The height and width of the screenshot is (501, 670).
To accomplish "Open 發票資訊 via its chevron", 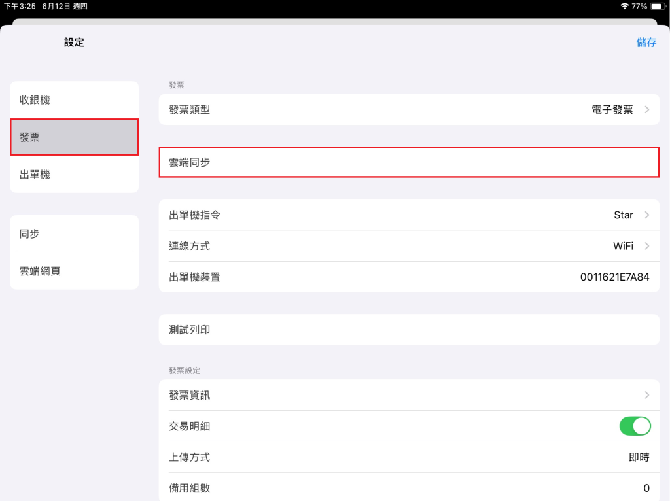I will click(x=647, y=395).
